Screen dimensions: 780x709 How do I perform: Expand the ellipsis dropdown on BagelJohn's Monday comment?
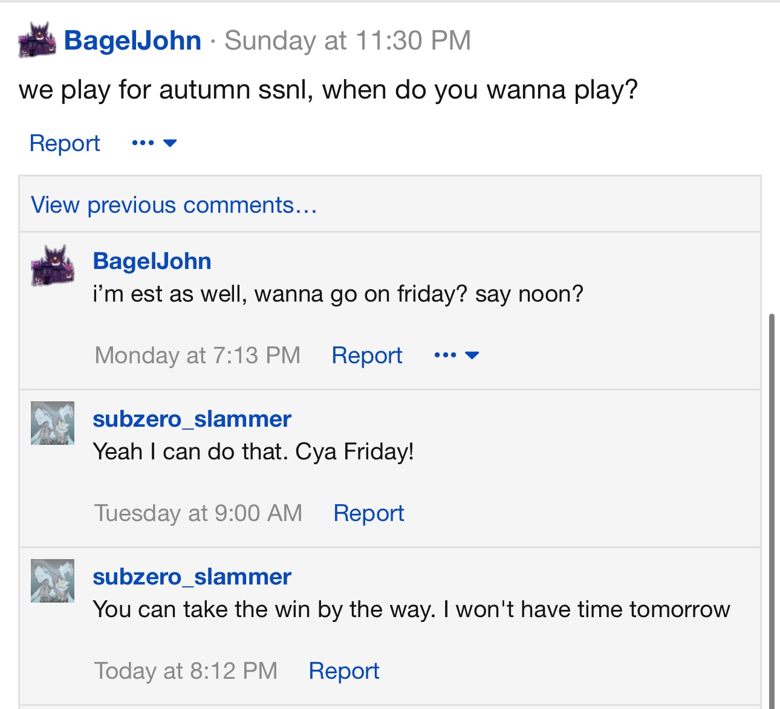(457, 355)
